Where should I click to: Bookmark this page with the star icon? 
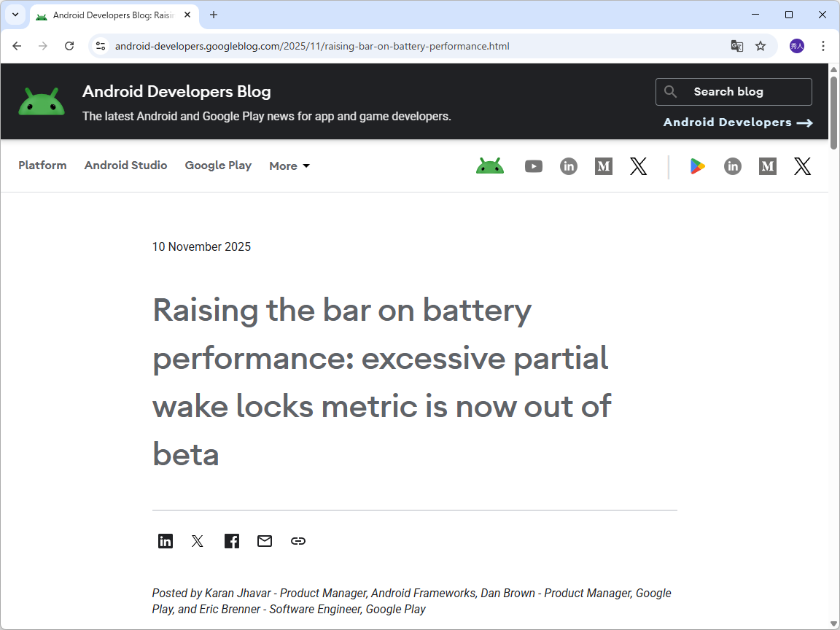761,46
